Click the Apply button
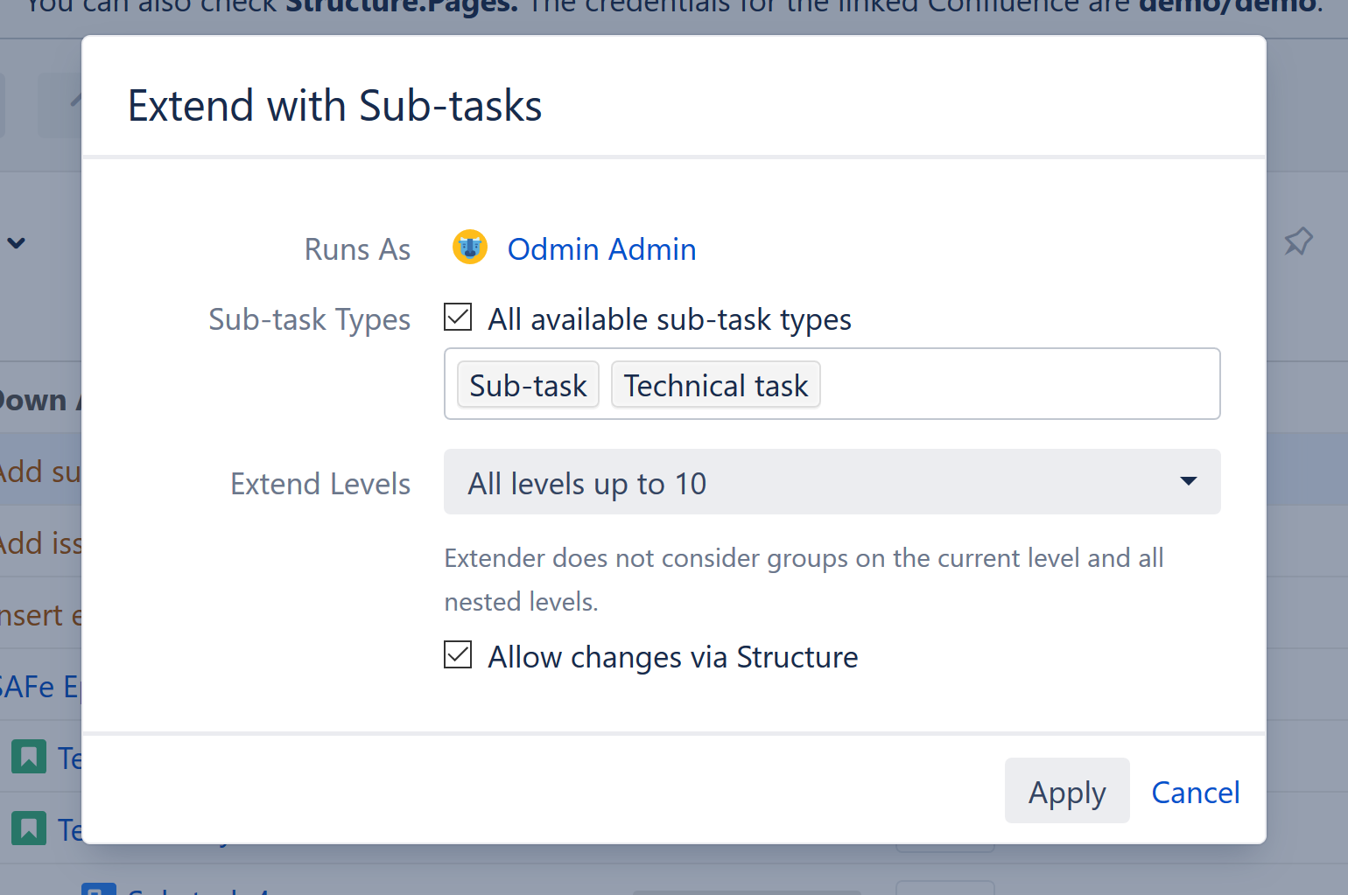1348x895 pixels. (x=1067, y=790)
